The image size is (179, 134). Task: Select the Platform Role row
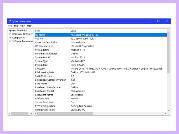pyautogui.click(x=101, y=99)
